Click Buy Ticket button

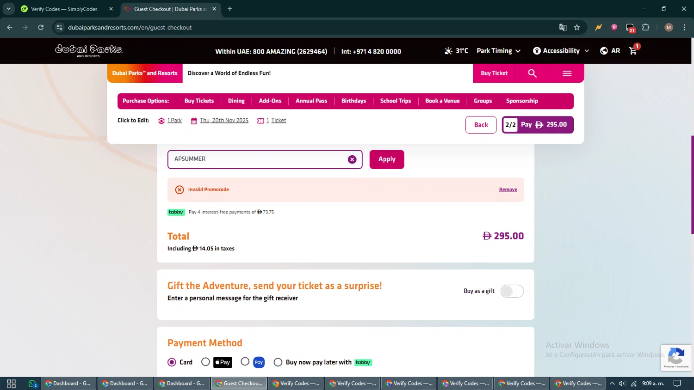tap(494, 73)
